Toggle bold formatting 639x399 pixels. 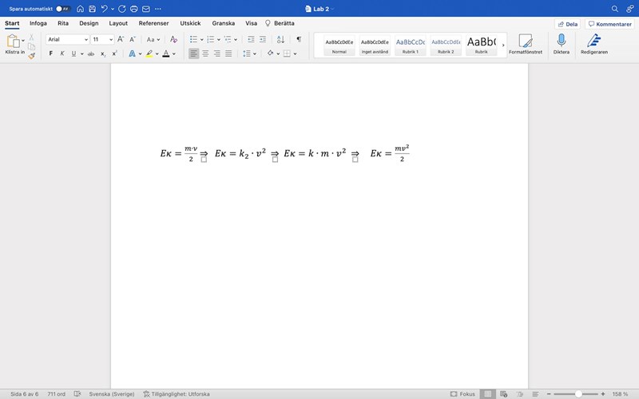tap(51, 53)
